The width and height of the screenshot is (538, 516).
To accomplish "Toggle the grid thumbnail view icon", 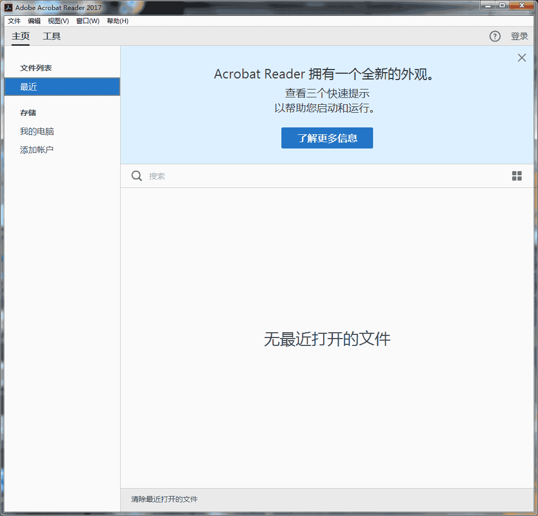I will click(x=517, y=176).
